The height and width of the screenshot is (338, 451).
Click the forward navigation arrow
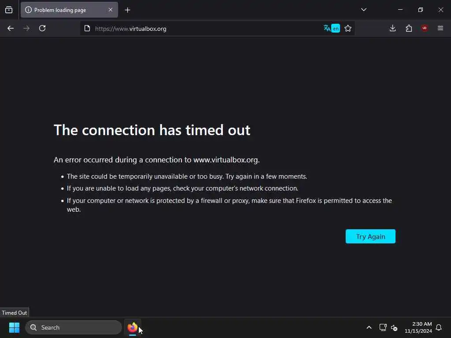coord(26,28)
